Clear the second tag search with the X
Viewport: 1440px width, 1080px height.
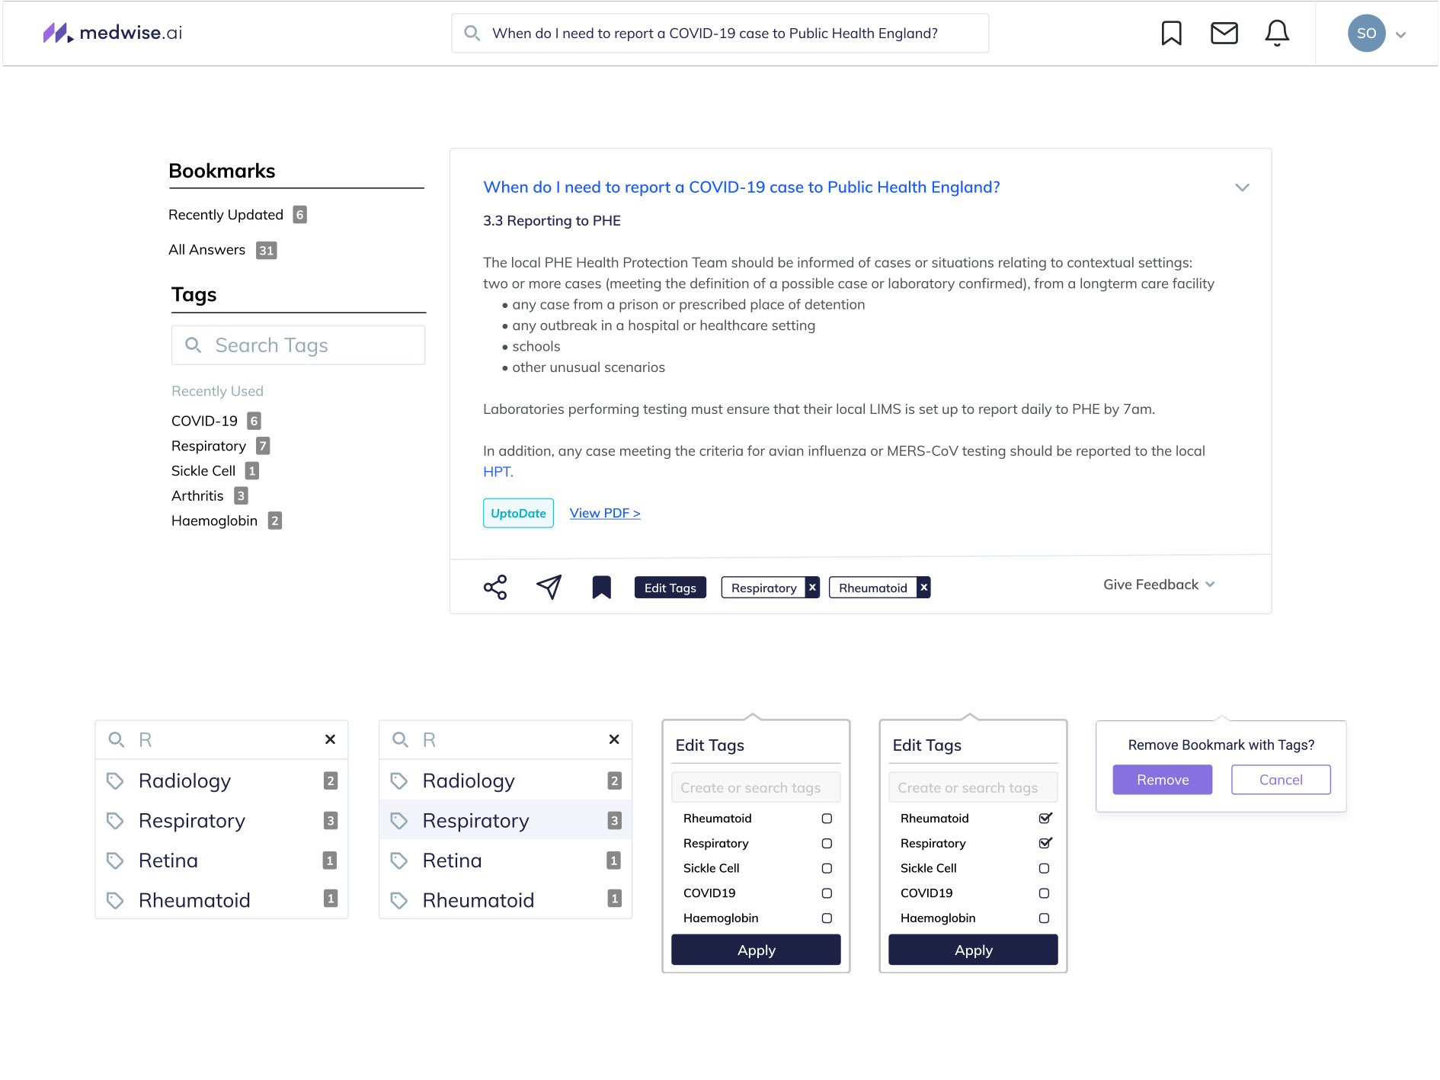tap(614, 739)
